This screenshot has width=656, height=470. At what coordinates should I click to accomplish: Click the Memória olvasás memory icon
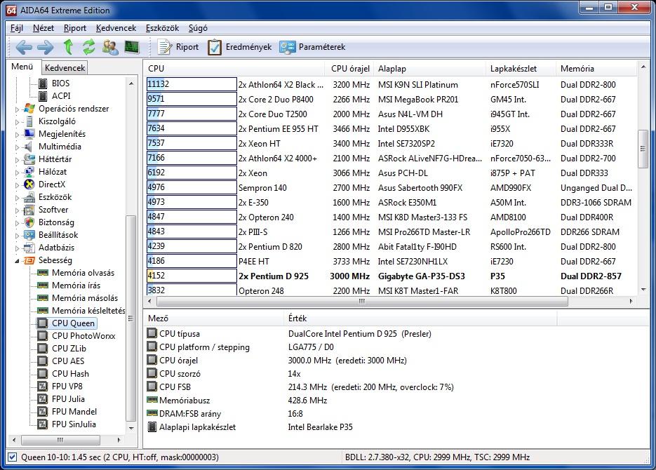tap(43, 273)
